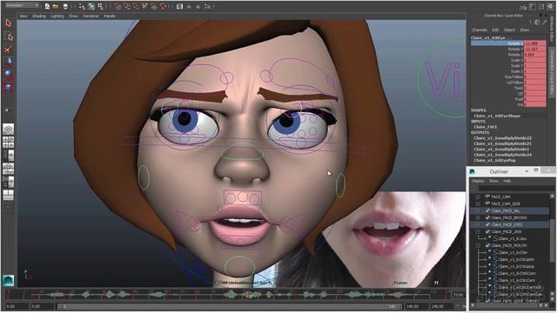Open the viewport Renderer menu
Viewport: 557px width, 313px height.
pyautogui.click(x=91, y=16)
